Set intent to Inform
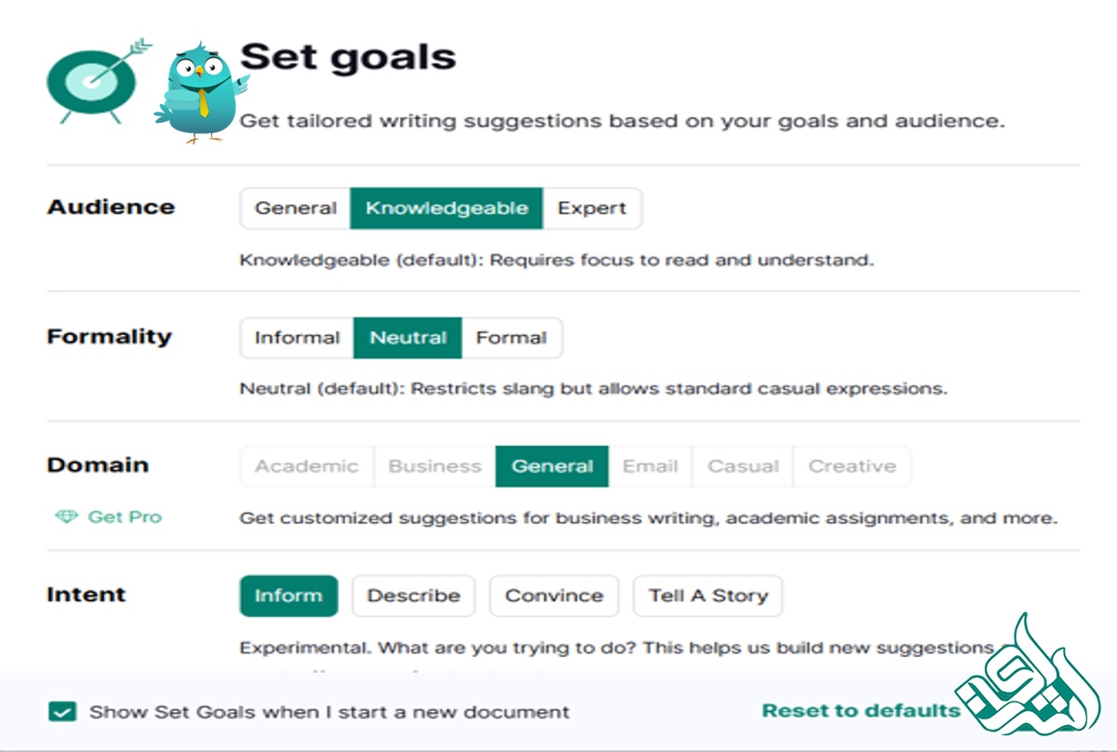The height and width of the screenshot is (752, 1117). point(289,596)
